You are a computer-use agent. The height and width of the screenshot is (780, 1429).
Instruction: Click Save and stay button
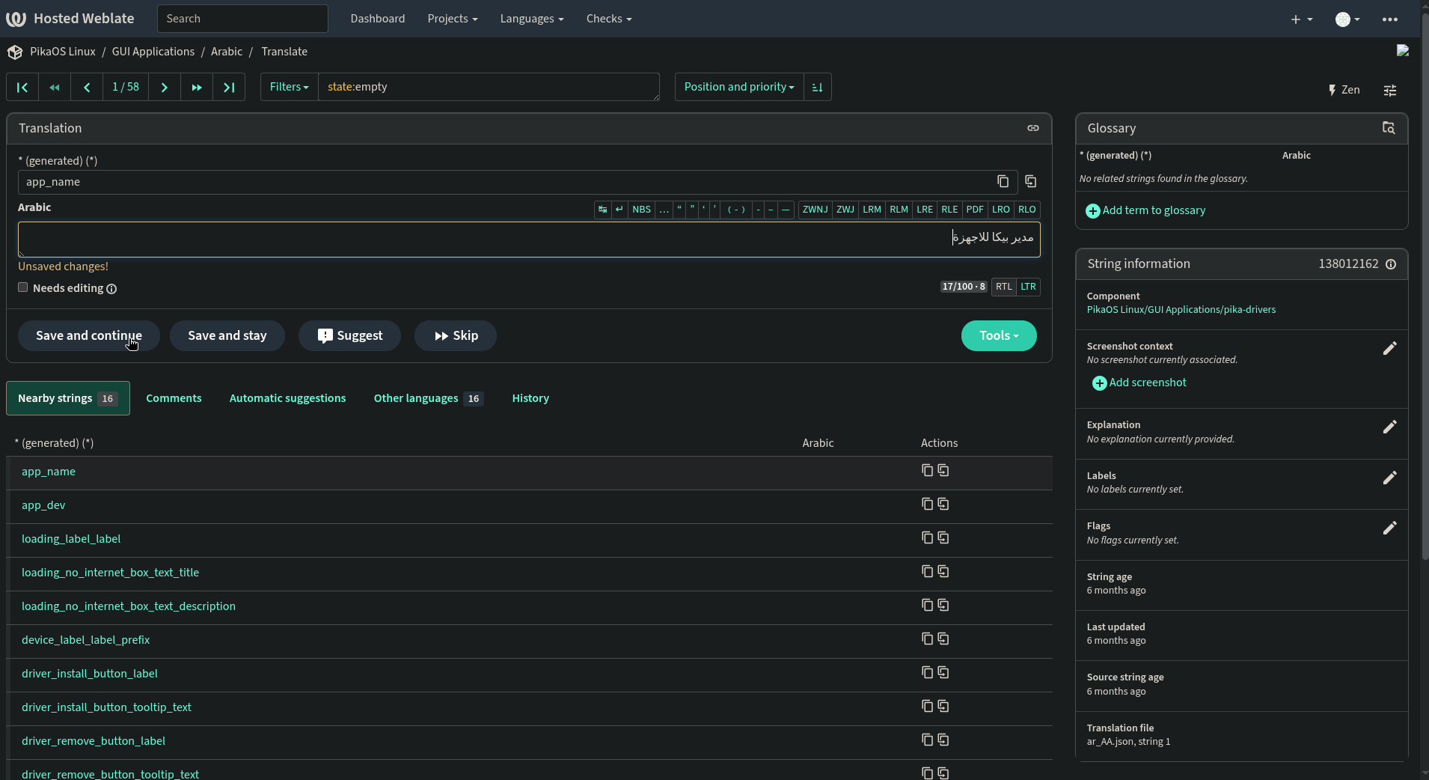click(x=227, y=335)
